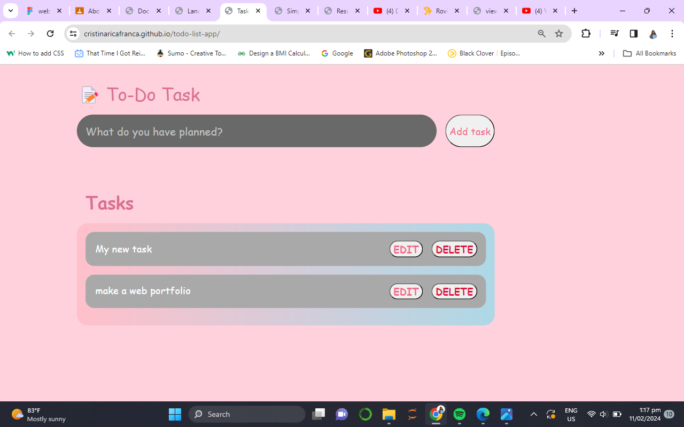Delete the 'make a web portfolio' task

click(x=454, y=291)
